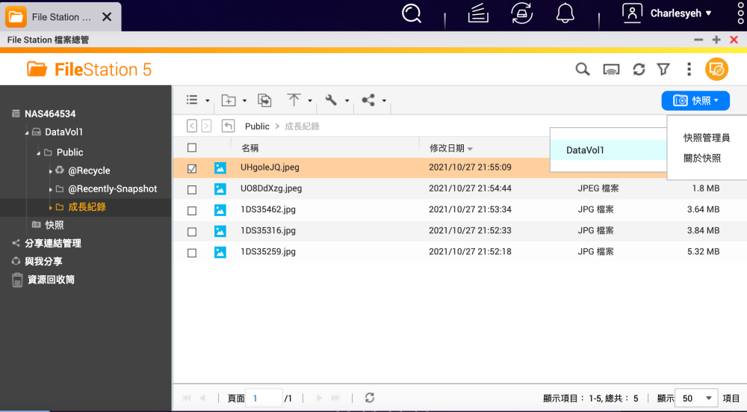Open the remote mount cast icon
The image size is (747, 412).
[x=611, y=70]
